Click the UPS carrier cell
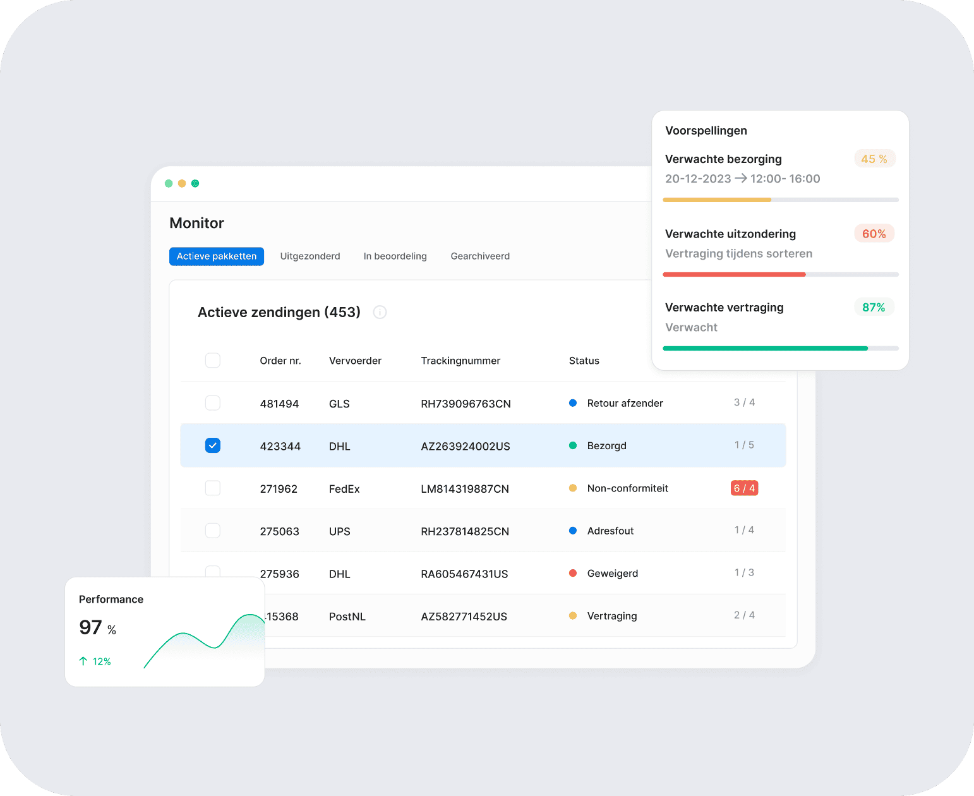The height and width of the screenshot is (796, 974). [340, 531]
